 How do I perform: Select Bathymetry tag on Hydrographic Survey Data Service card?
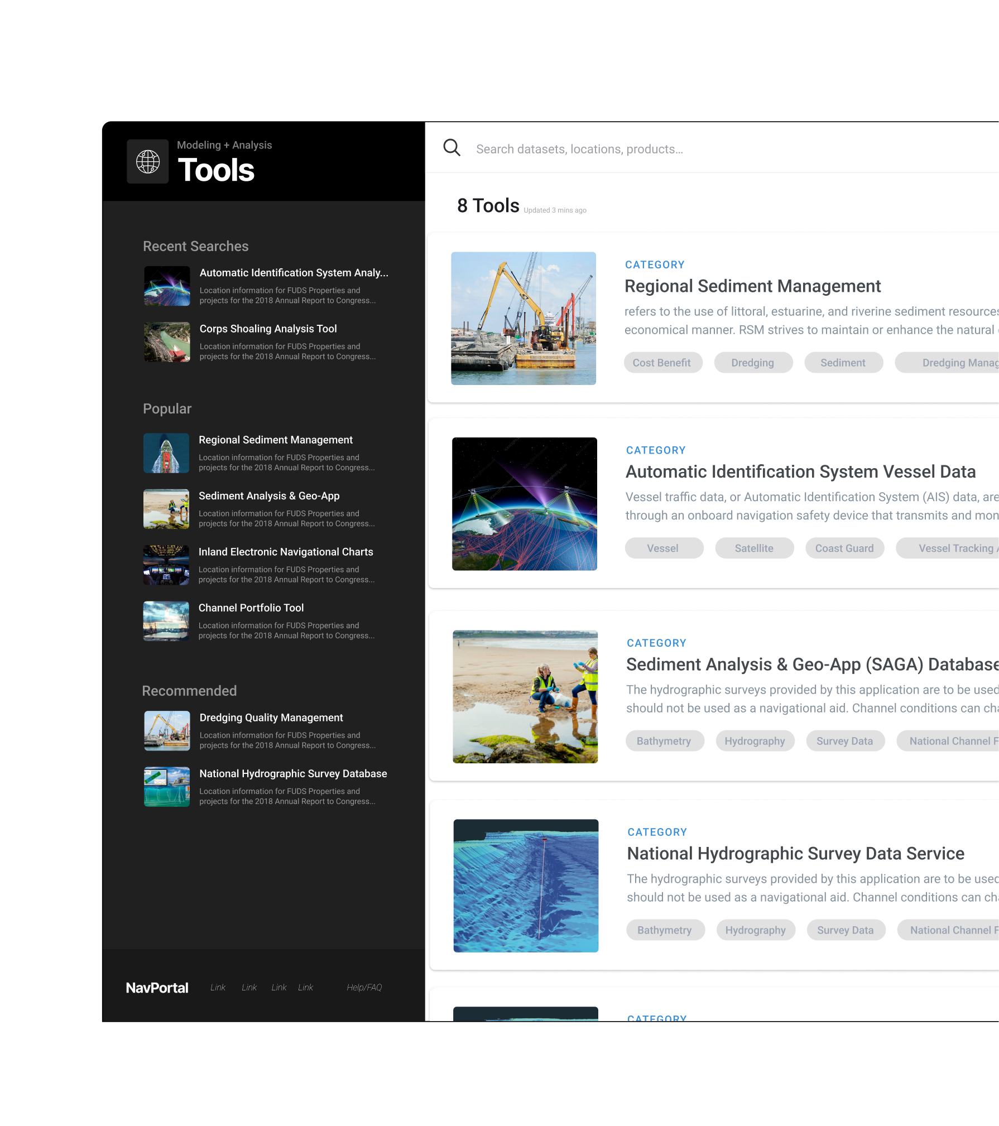pyautogui.click(x=665, y=930)
